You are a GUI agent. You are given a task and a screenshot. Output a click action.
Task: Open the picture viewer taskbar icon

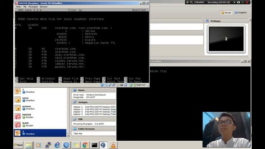click(x=29, y=145)
